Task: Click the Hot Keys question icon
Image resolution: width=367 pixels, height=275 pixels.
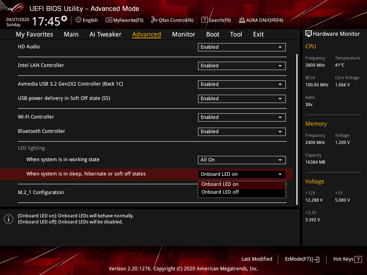Action: (358, 259)
